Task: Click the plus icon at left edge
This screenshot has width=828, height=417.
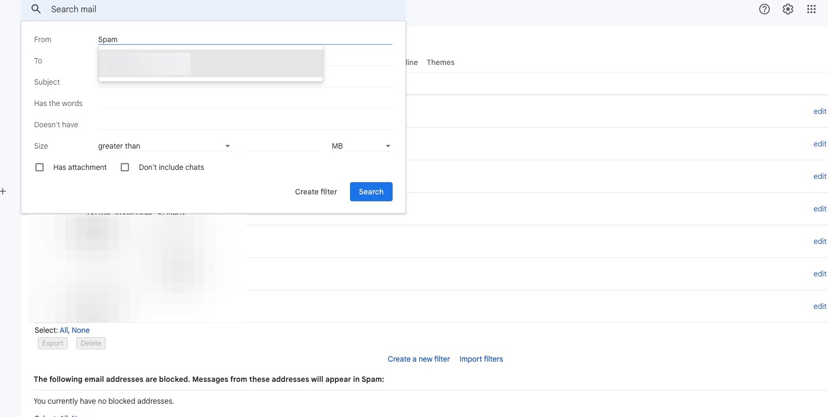Action: [x=3, y=191]
